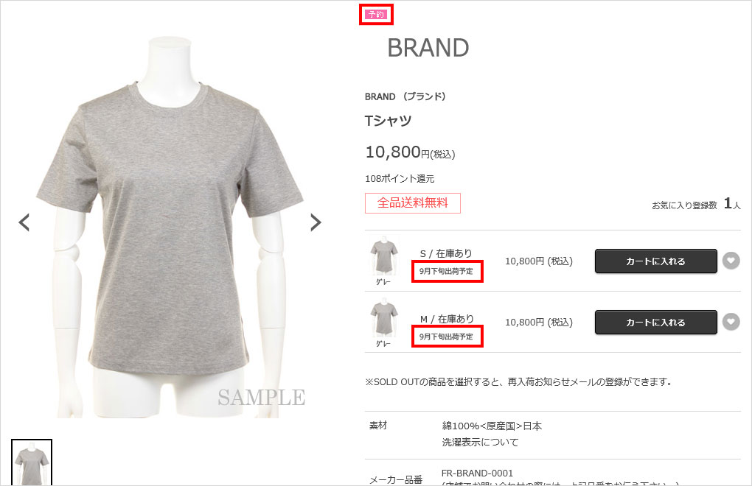Favorite the size M item heart icon
Image resolution: width=752 pixels, height=486 pixels.
pyautogui.click(x=731, y=322)
